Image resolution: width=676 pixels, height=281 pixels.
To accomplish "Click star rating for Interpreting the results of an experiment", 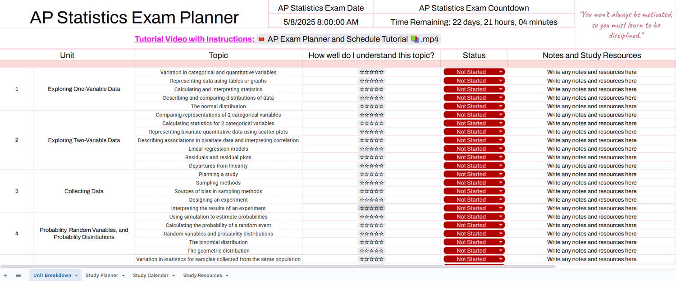I will coord(371,208).
